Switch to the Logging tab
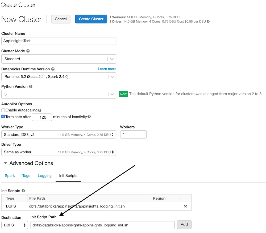The width and height of the screenshot is (266, 233). click(x=45, y=176)
